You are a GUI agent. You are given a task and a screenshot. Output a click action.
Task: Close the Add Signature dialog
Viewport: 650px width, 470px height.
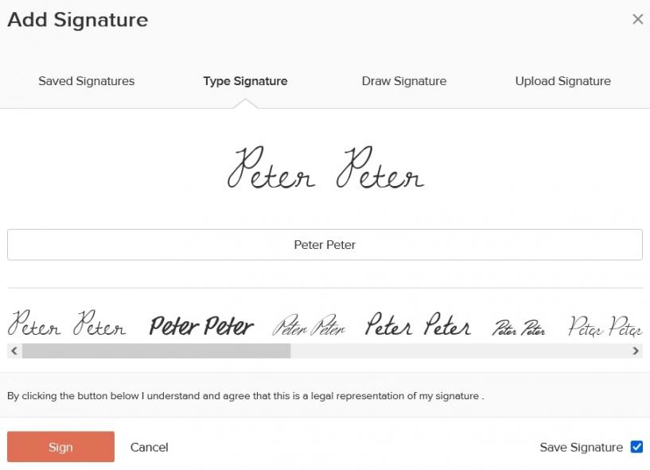(x=637, y=19)
